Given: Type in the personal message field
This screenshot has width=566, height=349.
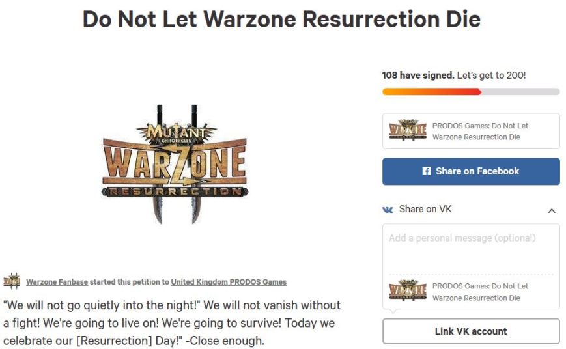Looking at the screenshot, I should tap(471, 248).
